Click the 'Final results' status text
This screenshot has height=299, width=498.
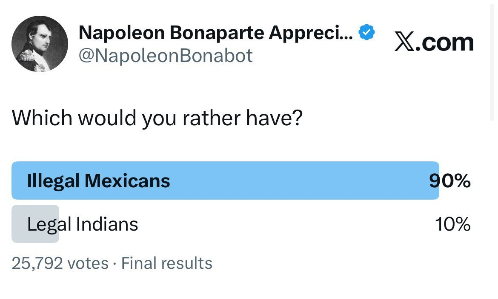[x=167, y=263]
